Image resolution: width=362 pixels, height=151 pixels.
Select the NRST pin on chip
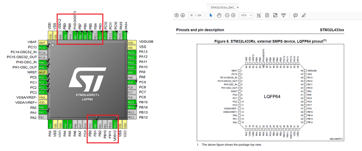coord(43,73)
